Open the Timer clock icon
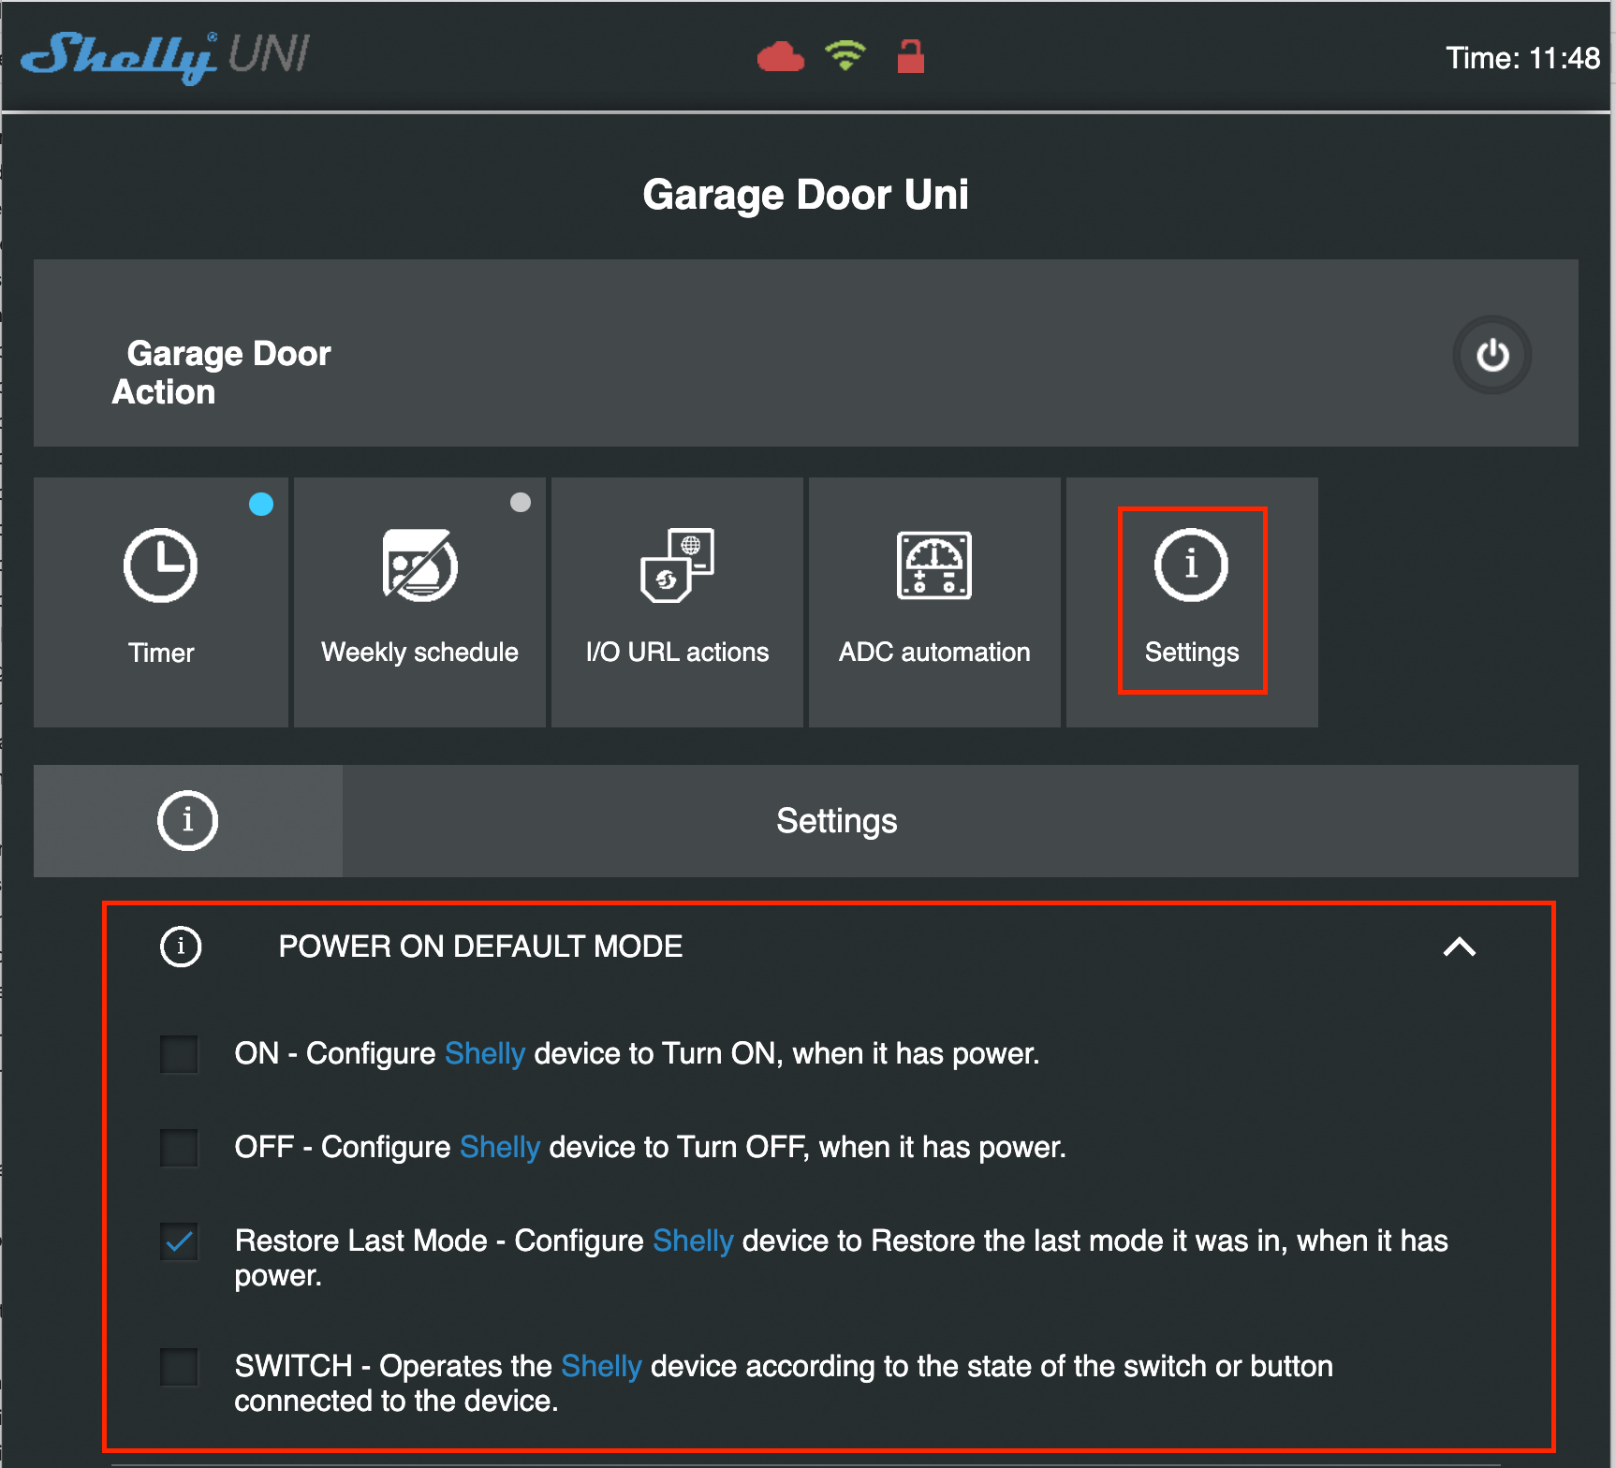This screenshot has width=1616, height=1468. point(160,565)
